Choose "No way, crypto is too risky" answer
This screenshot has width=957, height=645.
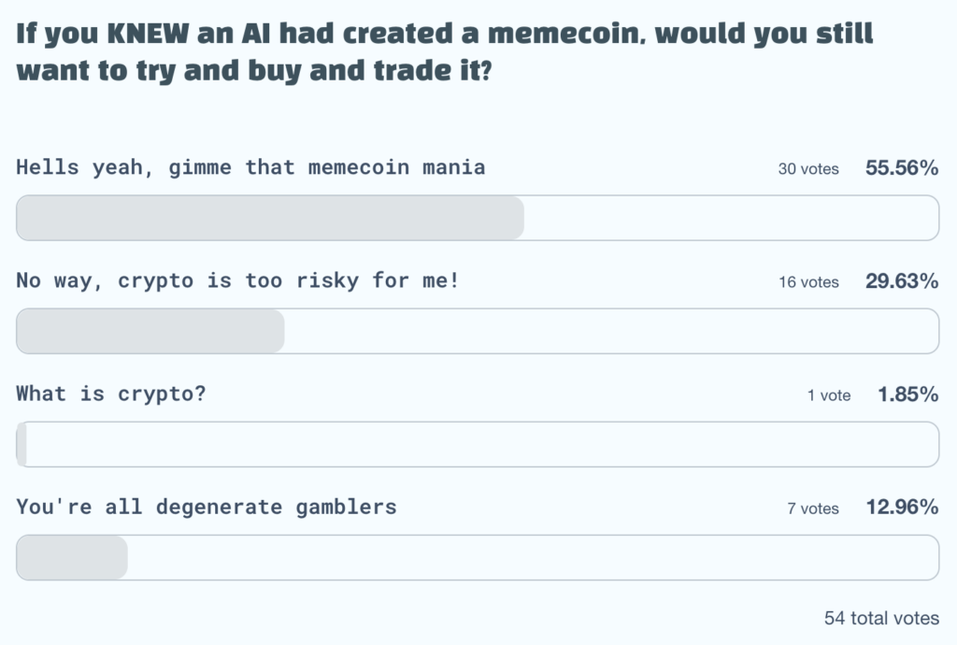coord(237,281)
